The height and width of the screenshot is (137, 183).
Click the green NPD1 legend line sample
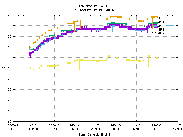pyautogui.click(x=170, y=22)
